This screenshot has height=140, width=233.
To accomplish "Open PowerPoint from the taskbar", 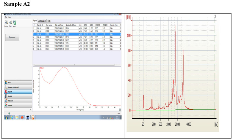I will (x=33, y=118).
